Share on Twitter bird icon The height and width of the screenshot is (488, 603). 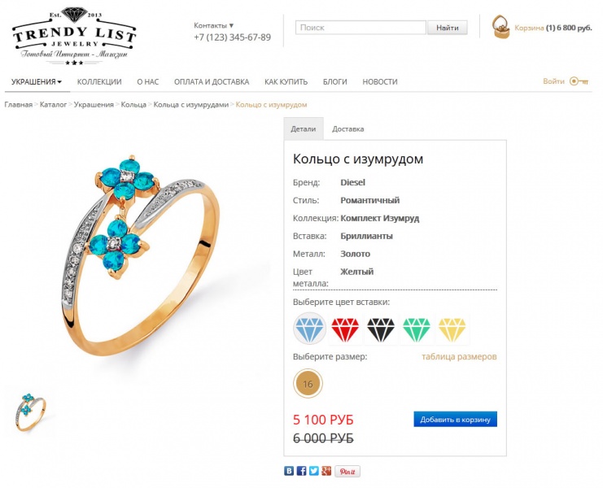(x=314, y=471)
